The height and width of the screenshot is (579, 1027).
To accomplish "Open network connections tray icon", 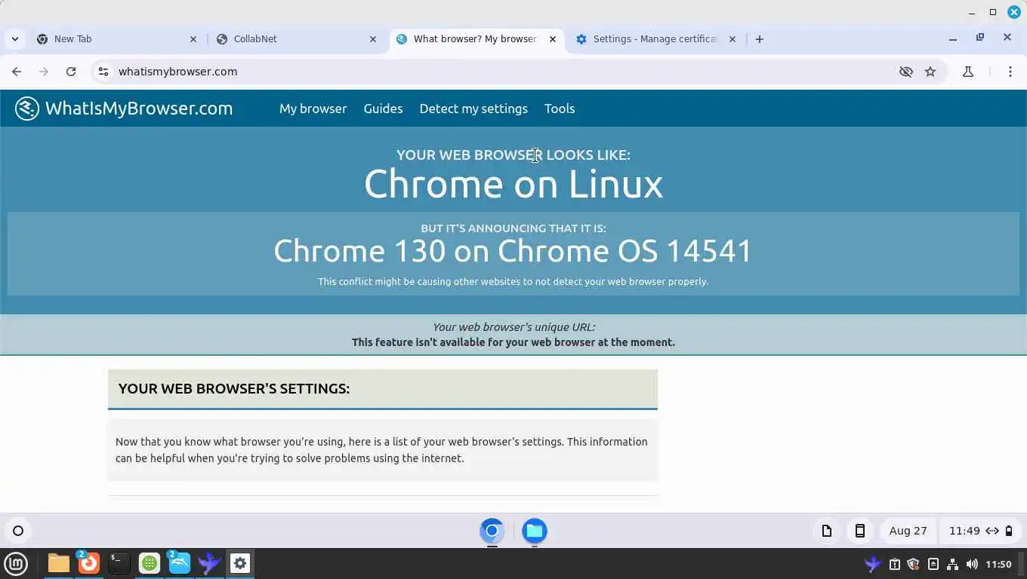I will [952, 564].
